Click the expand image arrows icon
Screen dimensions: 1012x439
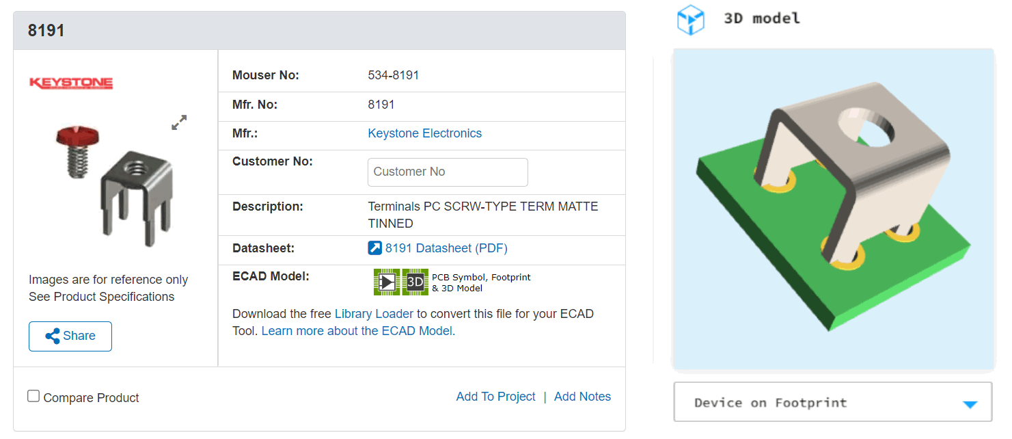point(179,123)
